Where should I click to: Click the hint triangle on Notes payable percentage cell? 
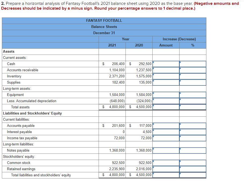180,149
